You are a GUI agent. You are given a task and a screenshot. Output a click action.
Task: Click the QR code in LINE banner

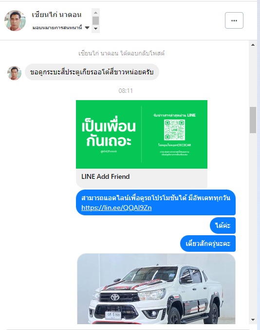pyautogui.click(x=174, y=130)
